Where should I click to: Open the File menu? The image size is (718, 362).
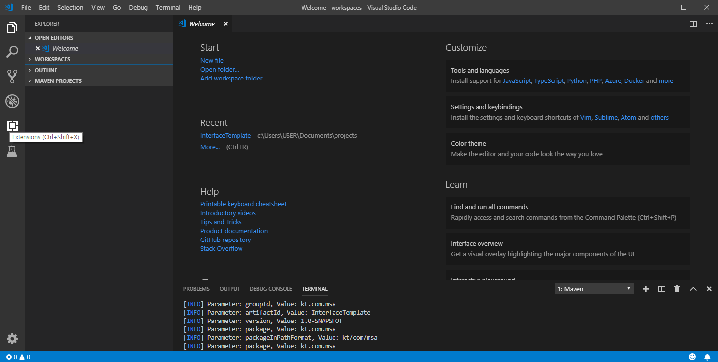tap(26, 7)
